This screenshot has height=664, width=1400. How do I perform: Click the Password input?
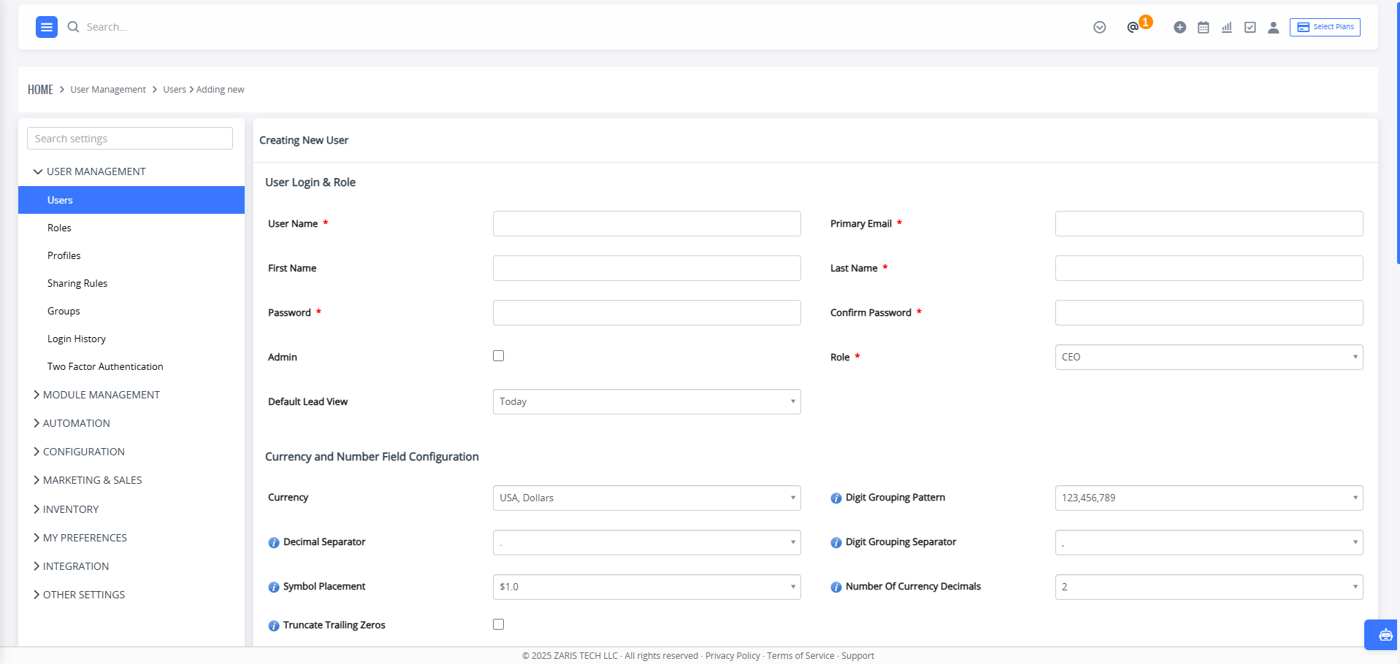646,312
